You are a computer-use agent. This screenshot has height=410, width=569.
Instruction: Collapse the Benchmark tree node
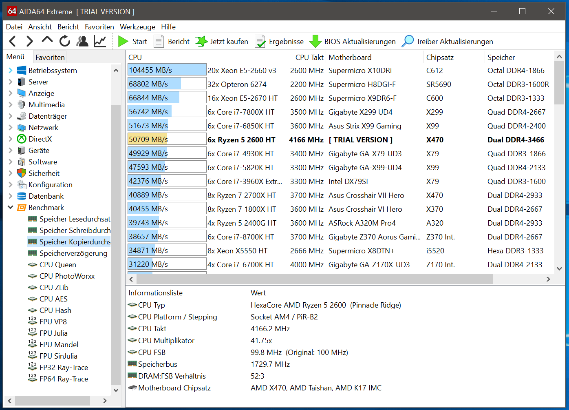coord(10,207)
